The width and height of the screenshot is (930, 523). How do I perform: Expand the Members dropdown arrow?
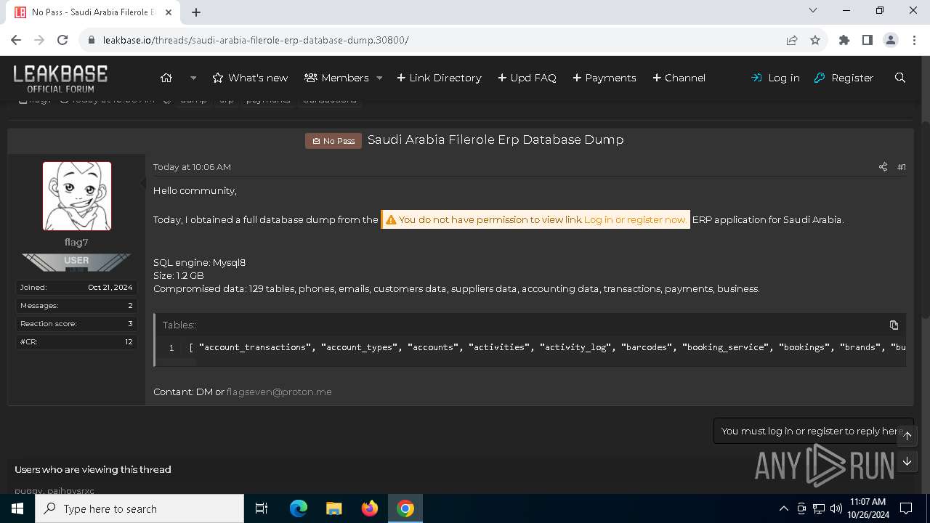[379, 78]
